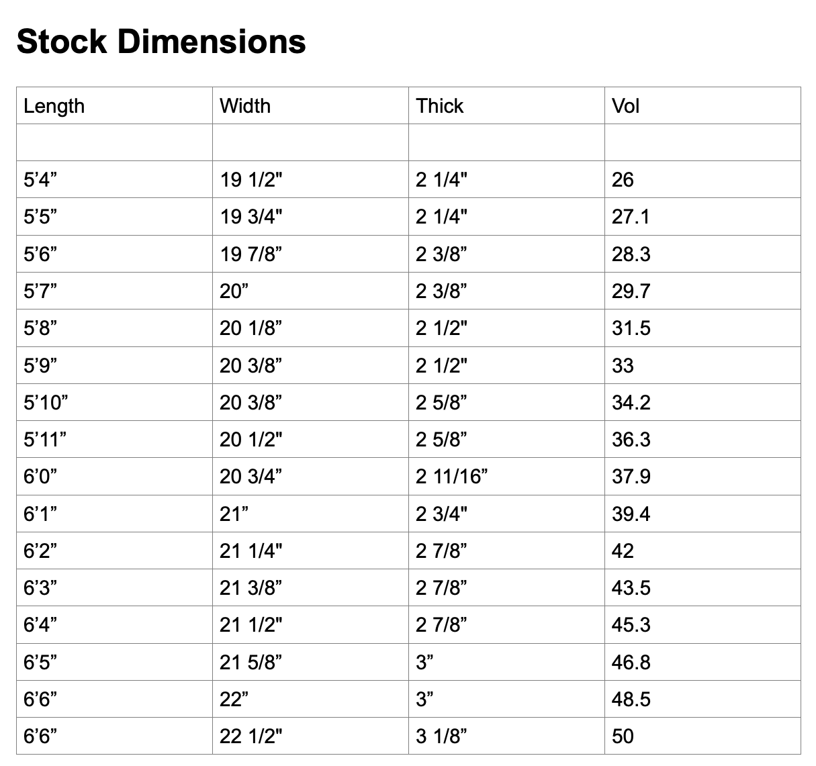Click the 5'7" length cell
Image resolution: width=816 pixels, height=766 pixels.
pos(40,291)
